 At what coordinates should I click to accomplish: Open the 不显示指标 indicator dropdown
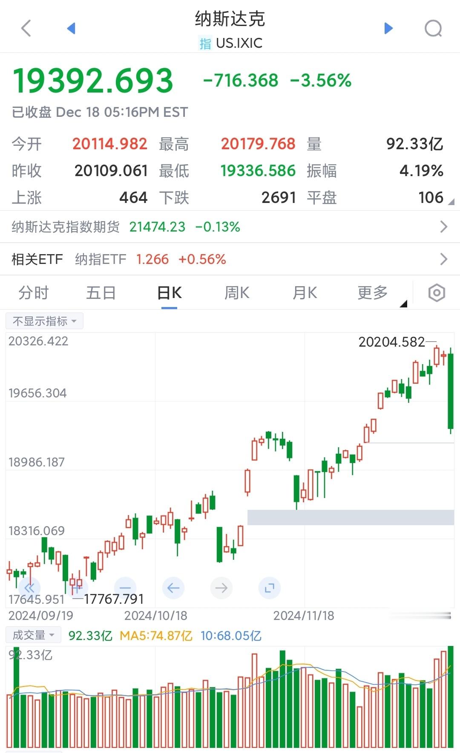pyautogui.click(x=44, y=321)
